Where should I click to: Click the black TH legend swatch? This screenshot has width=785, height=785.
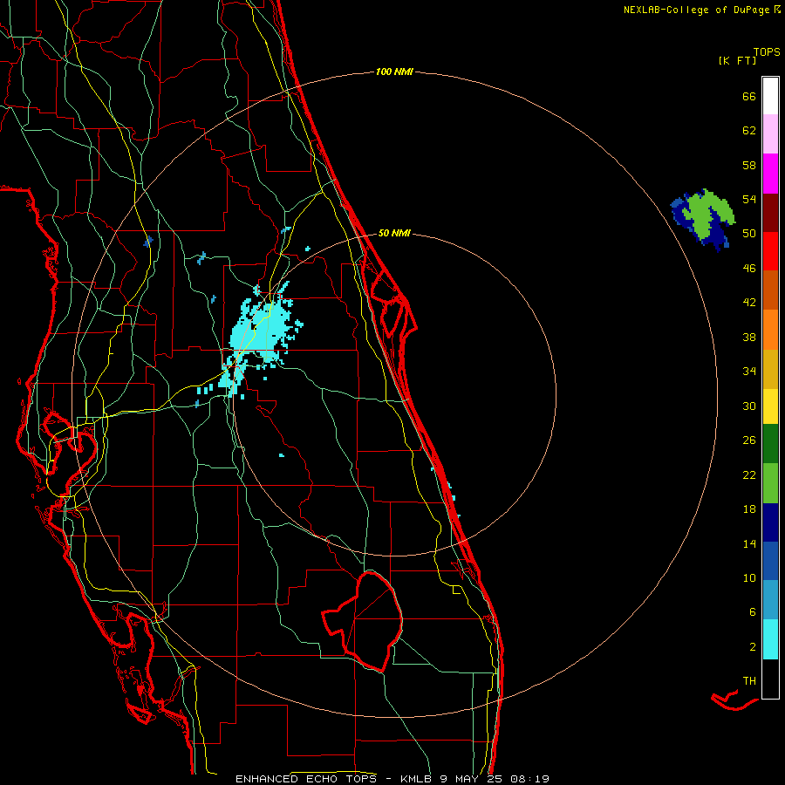770,679
